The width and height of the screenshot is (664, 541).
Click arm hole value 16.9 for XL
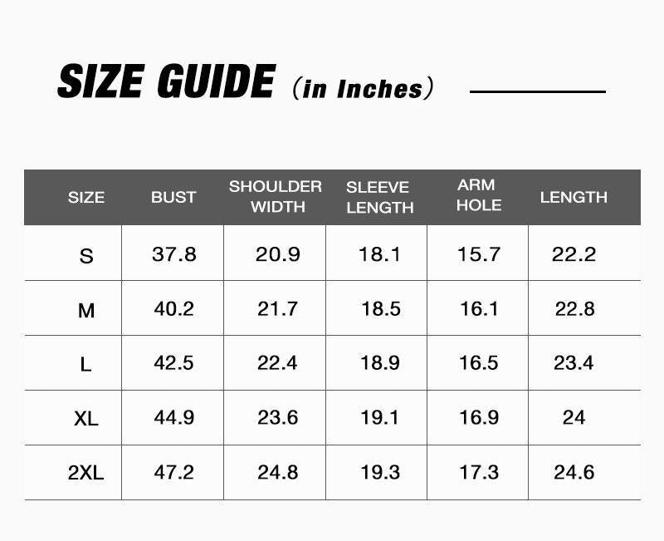[x=479, y=417]
